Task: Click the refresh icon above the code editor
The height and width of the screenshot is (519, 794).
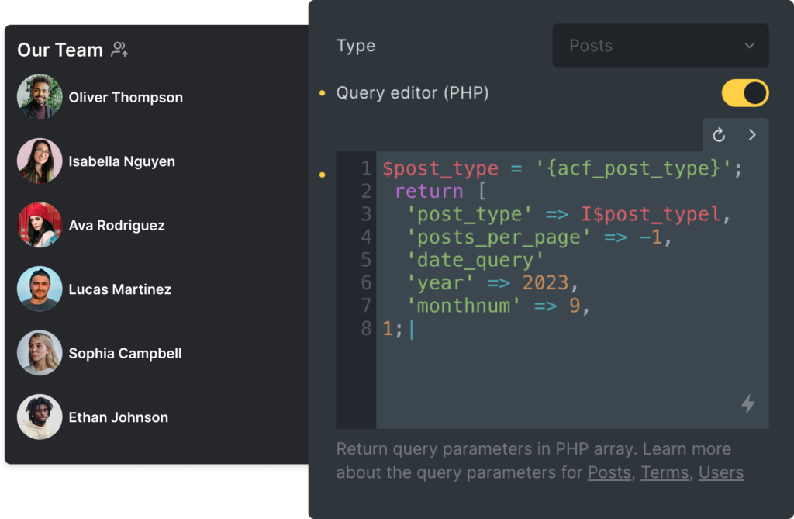Action: pyautogui.click(x=719, y=135)
